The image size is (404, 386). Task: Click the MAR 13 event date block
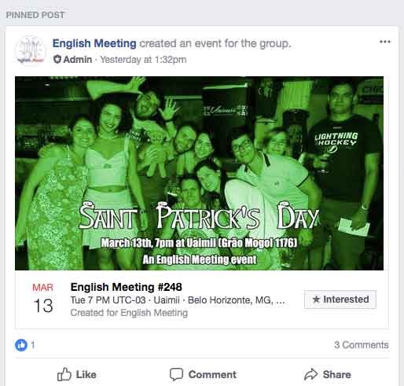[x=43, y=298]
